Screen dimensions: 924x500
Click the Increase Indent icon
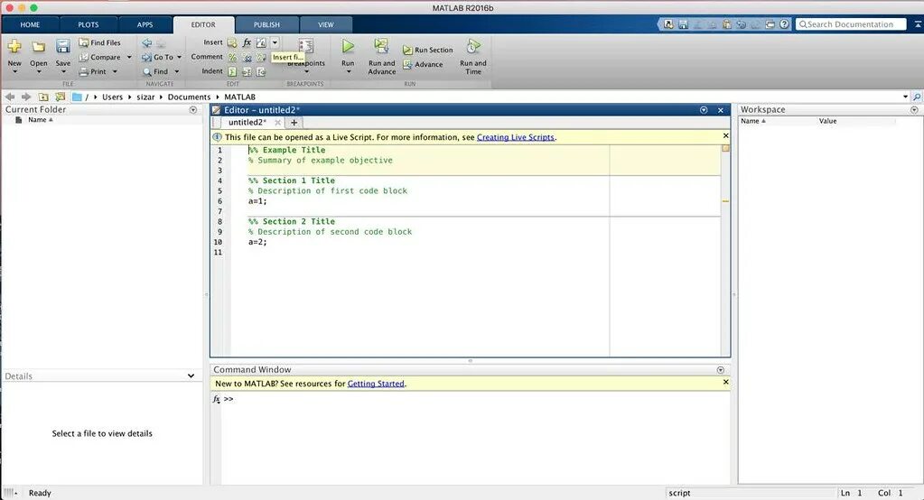pyautogui.click(x=247, y=72)
